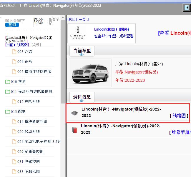Click first Lincoln-Navigator-2022-2023 entry title
Viewport: 191px width, 177px height.
(x=121, y=112)
